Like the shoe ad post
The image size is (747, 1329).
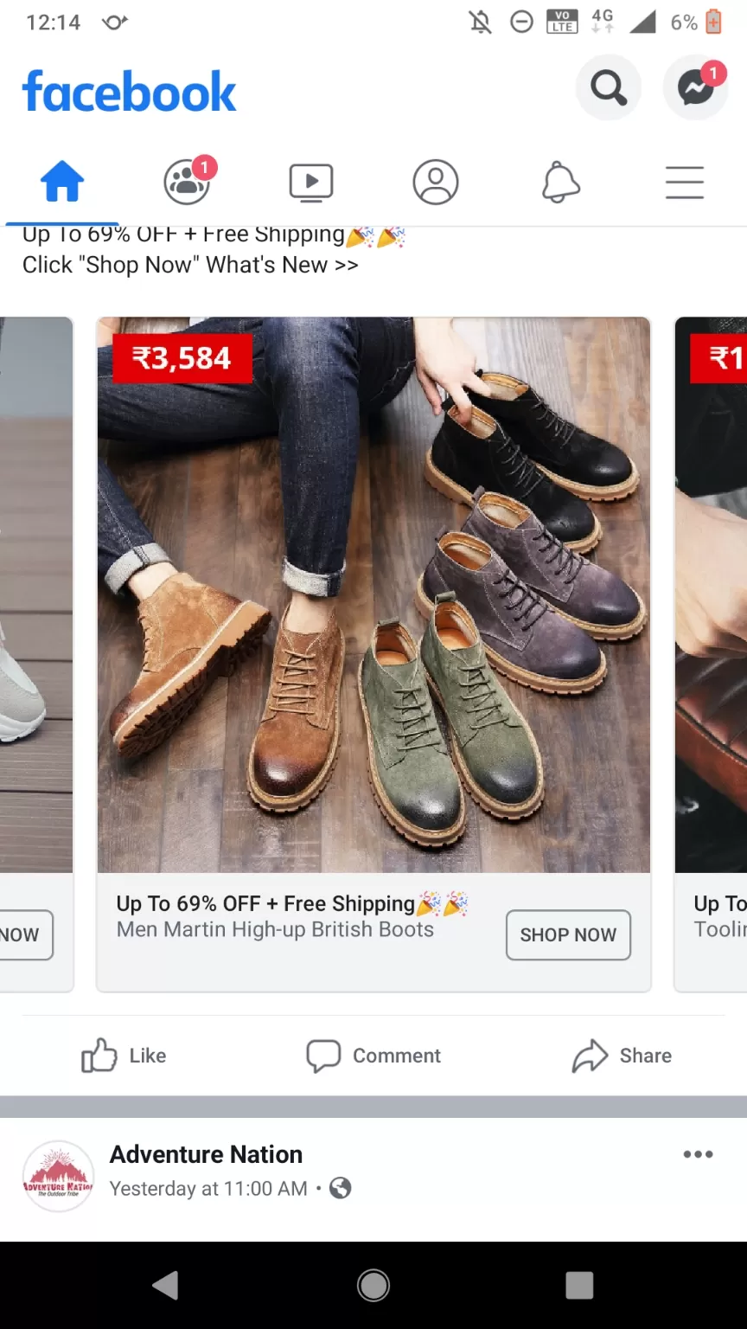124,1056
